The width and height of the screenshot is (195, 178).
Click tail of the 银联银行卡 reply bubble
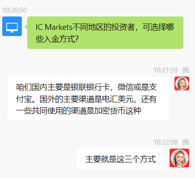[170, 87]
